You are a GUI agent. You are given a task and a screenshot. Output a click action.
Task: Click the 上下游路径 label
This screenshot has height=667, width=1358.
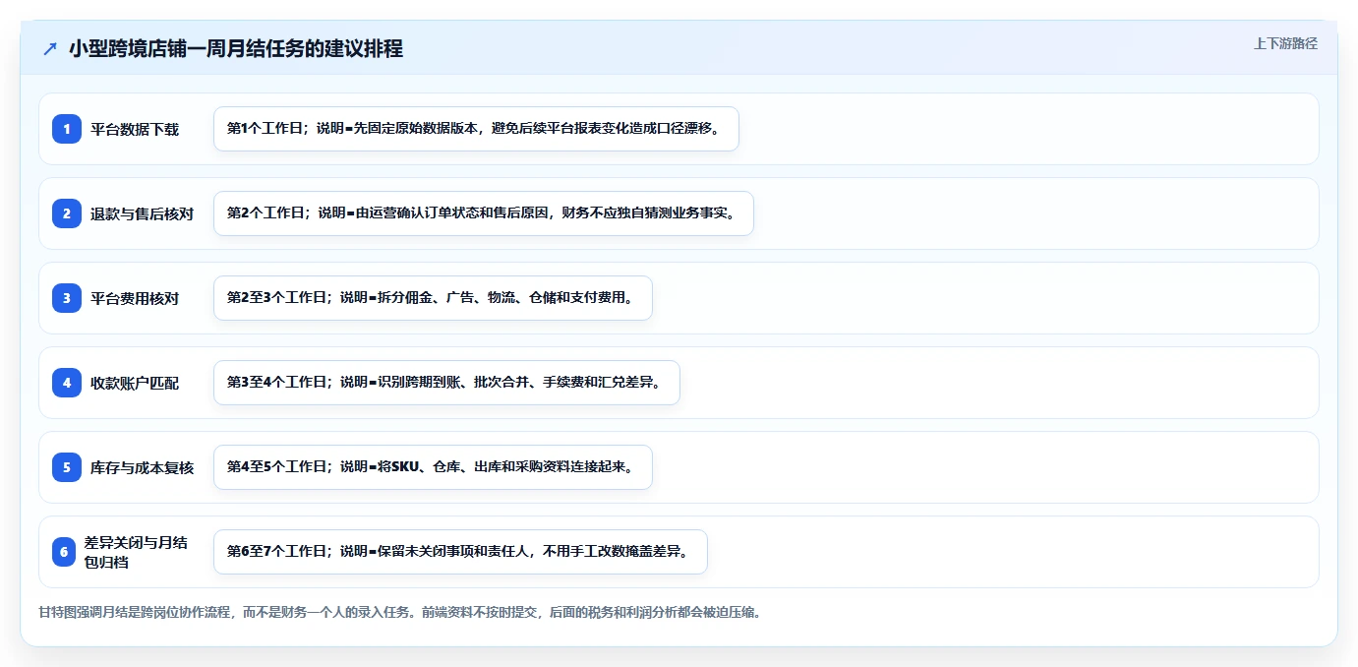coord(1285,43)
